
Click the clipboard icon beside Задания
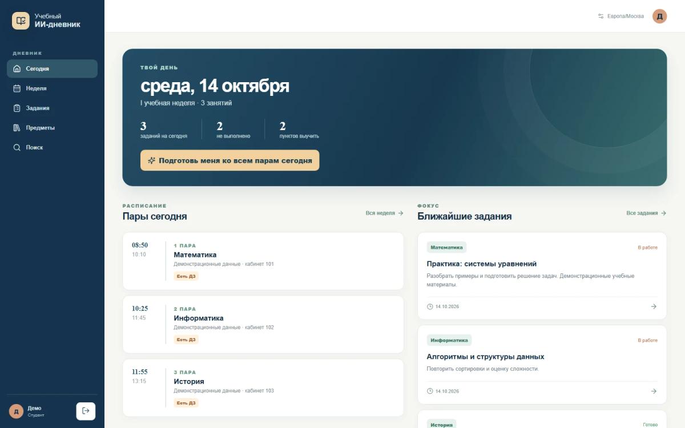(17, 108)
